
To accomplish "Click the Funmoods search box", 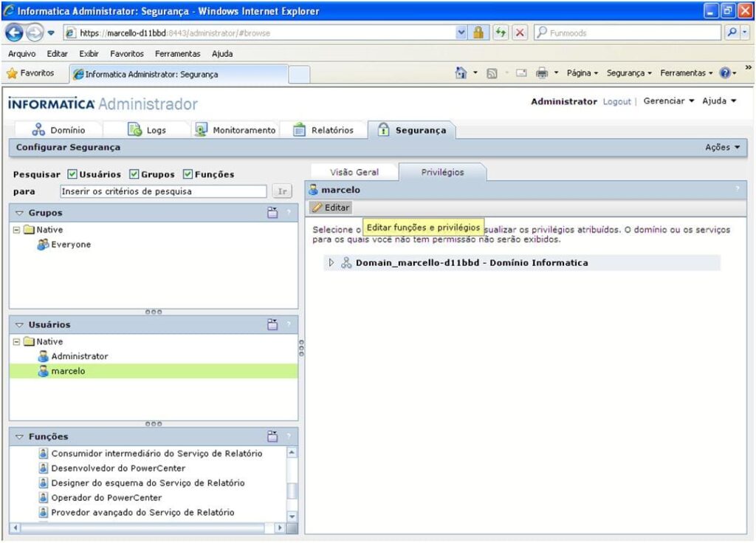I will (627, 33).
